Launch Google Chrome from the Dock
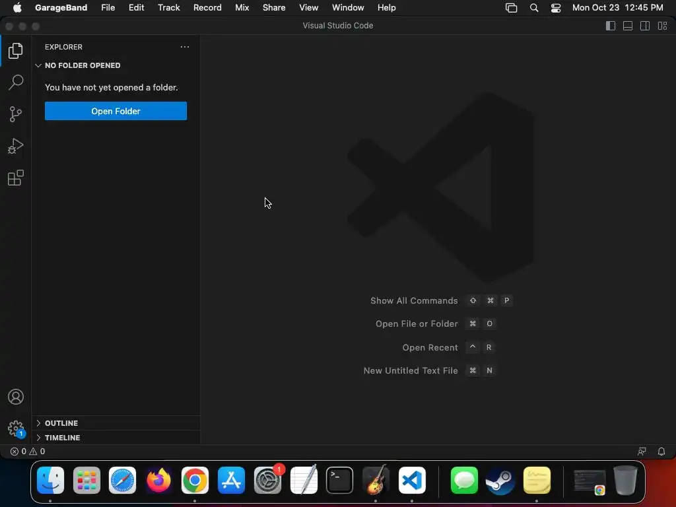Image resolution: width=676 pixels, height=507 pixels. click(x=195, y=480)
